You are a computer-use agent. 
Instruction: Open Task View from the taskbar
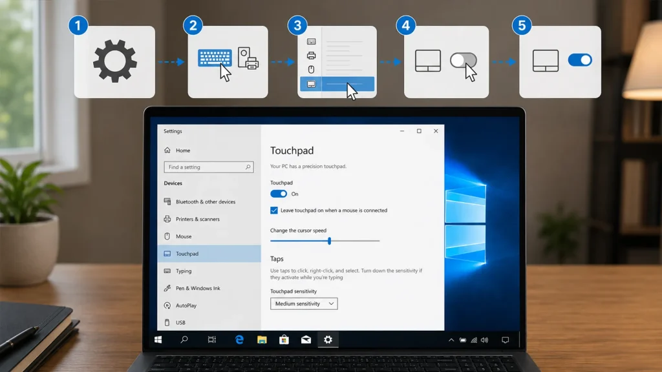tap(212, 340)
